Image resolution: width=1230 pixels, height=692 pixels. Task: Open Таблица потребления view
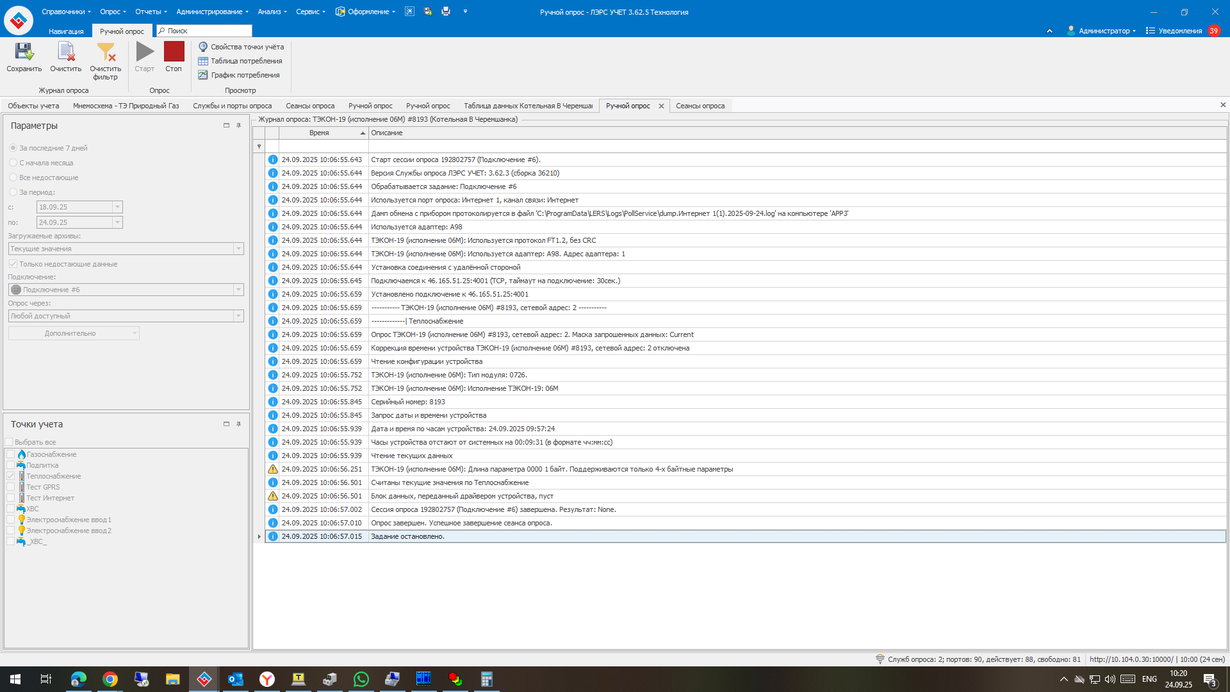point(240,61)
